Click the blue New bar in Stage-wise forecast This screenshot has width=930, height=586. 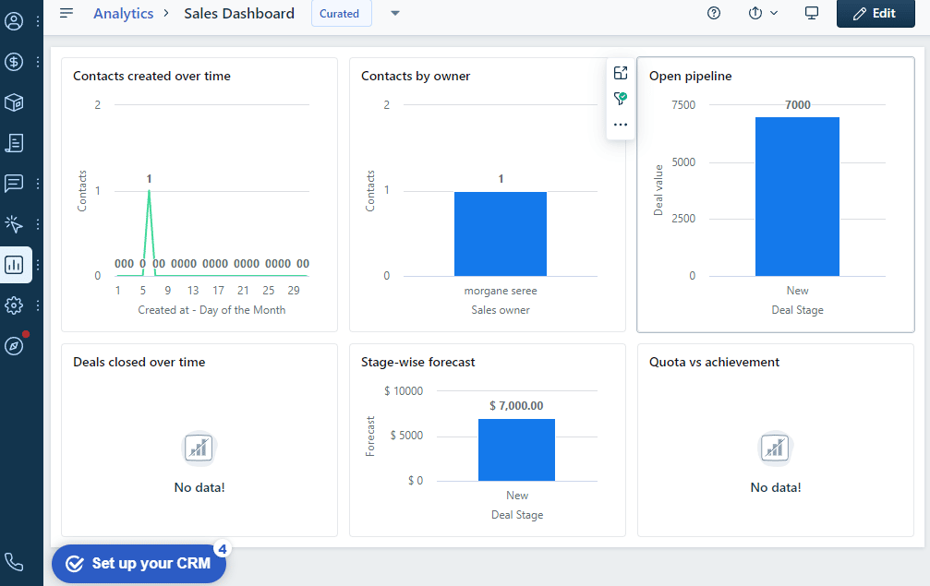pos(516,449)
